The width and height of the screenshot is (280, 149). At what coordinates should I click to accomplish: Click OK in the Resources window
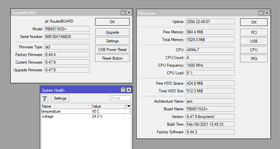click(254, 22)
